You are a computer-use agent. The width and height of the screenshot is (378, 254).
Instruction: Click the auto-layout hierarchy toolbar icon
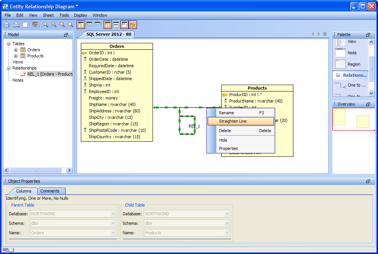click(35, 25)
